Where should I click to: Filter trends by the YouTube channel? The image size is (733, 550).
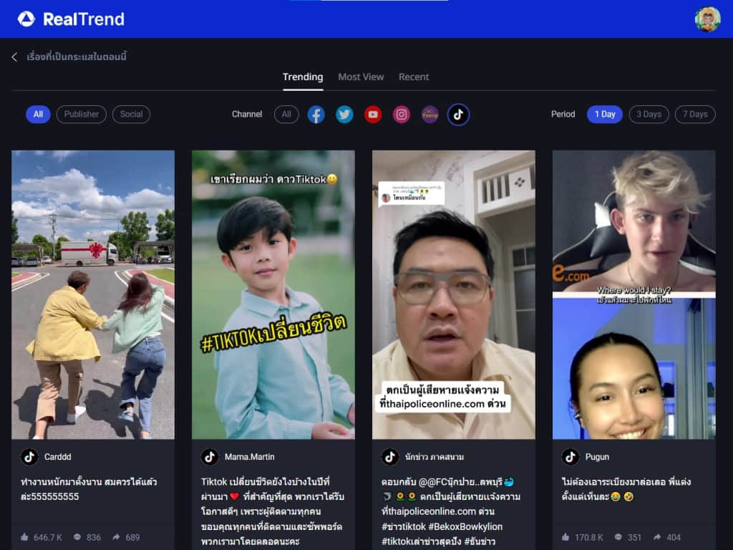pos(372,115)
